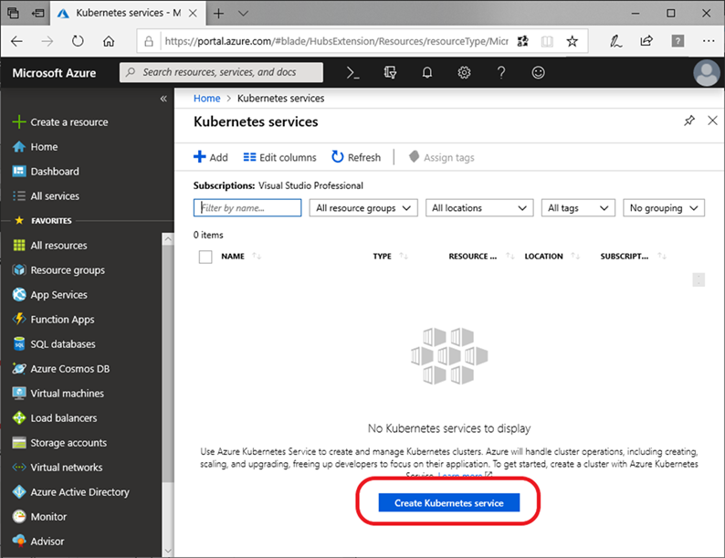The width and height of the screenshot is (725, 558).
Task: Click the Advisor icon
Action: point(19,541)
